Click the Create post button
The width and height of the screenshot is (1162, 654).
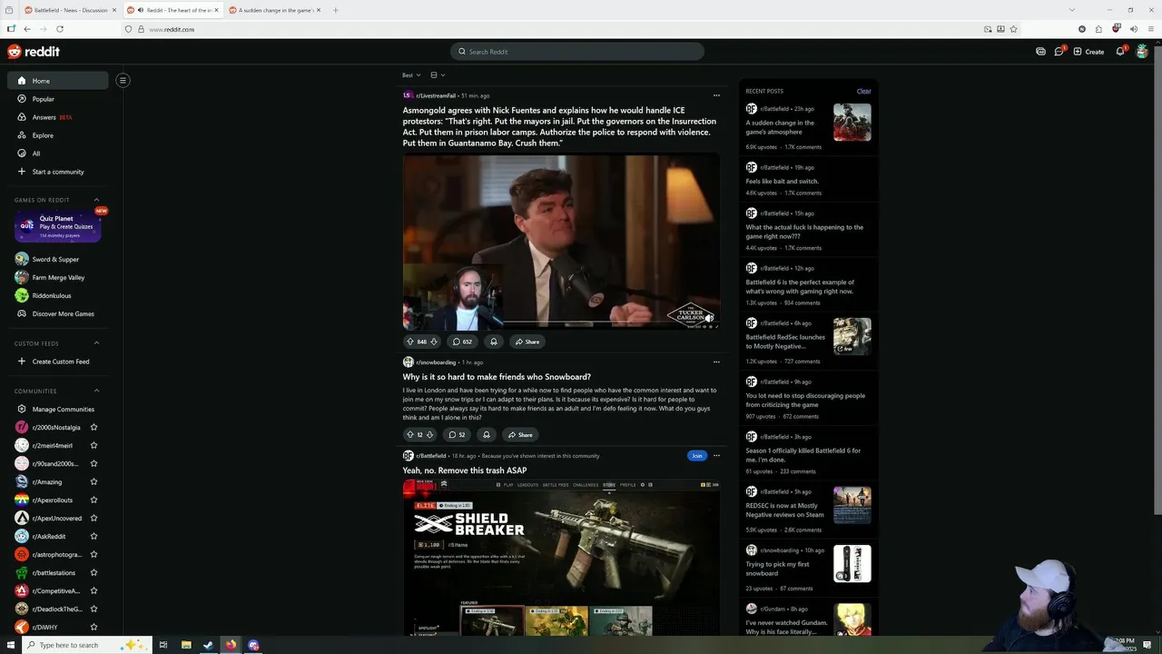[1088, 52]
